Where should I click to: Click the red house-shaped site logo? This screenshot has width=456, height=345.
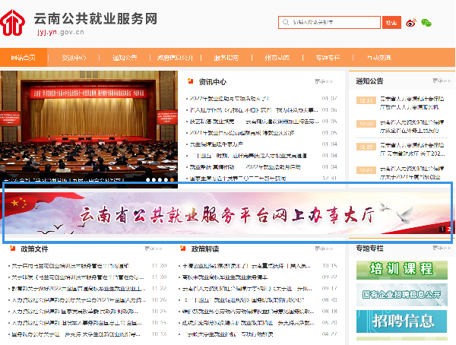pos(12,22)
